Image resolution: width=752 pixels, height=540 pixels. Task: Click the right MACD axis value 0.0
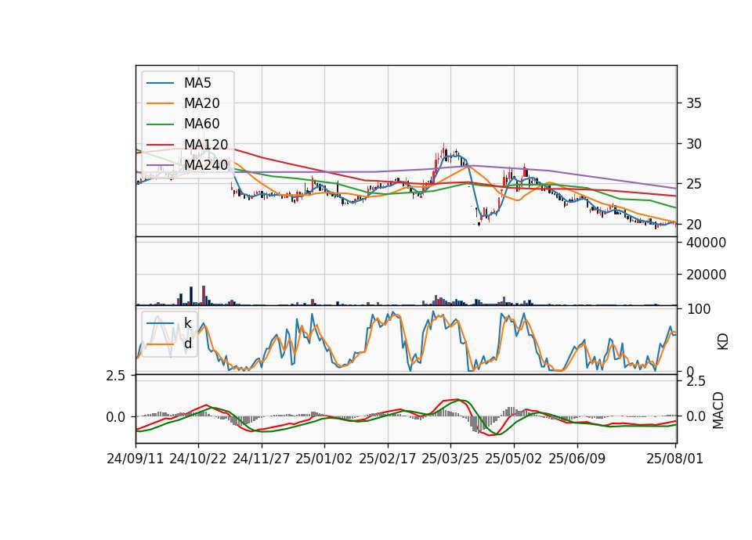coord(696,416)
